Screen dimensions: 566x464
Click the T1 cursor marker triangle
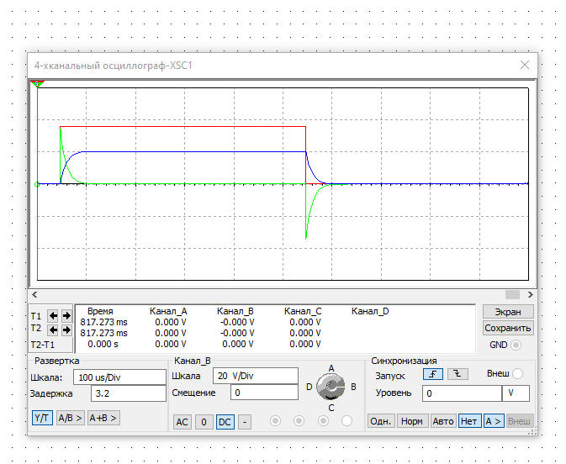click(37, 84)
